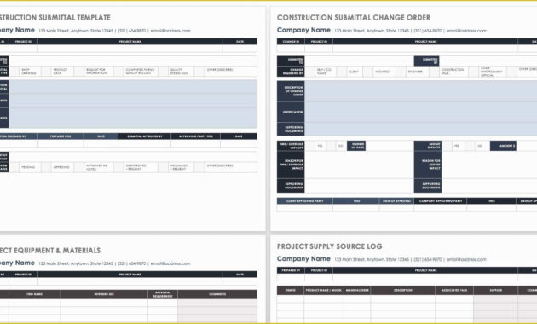Click the Reason for Time / Schedule Impact field
537x324 pixels.
pos(359,165)
